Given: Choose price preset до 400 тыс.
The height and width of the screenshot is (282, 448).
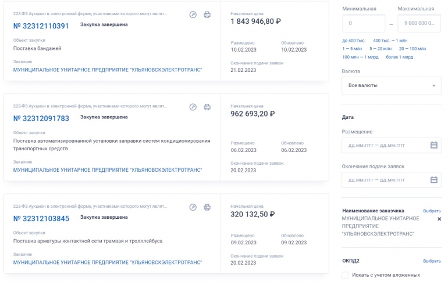Looking at the screenshot, I should coord(354,40).
